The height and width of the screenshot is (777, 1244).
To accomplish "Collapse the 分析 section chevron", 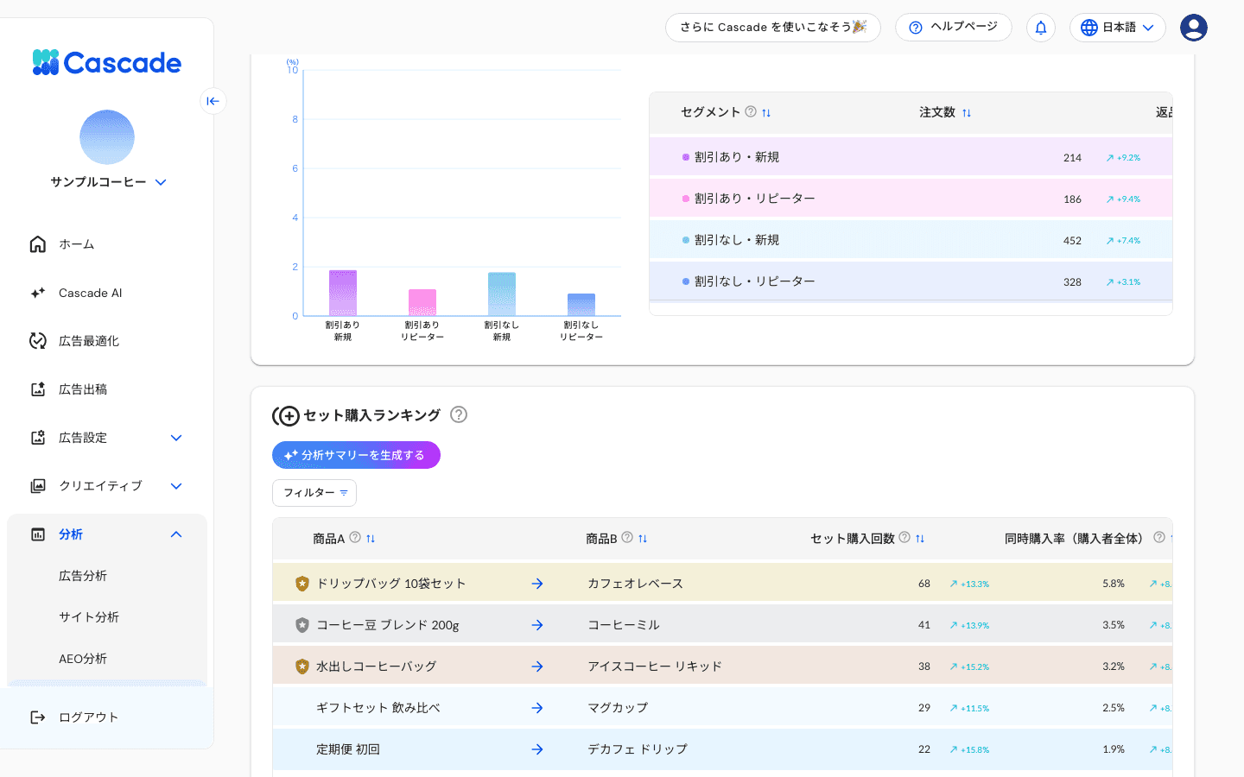I will tap(176, 534).
